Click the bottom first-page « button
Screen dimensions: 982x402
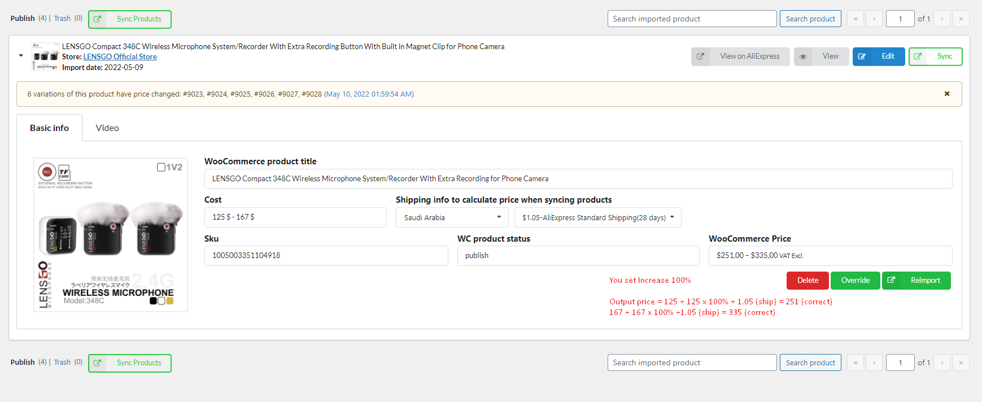856,362
